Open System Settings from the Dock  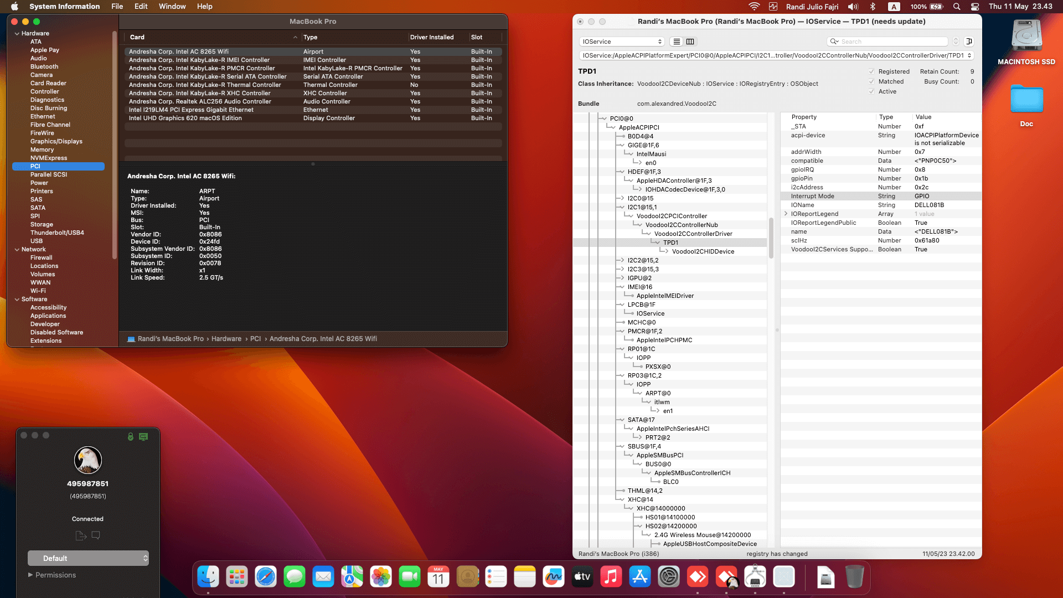coord(669,578)
